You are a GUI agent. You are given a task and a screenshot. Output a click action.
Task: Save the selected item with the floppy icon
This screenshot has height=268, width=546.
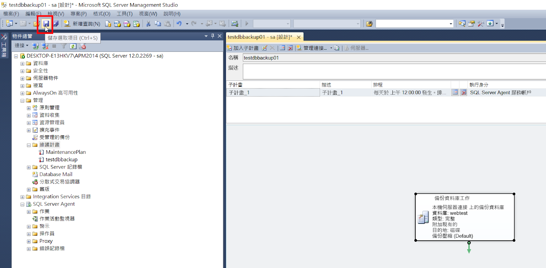(46, 24)
